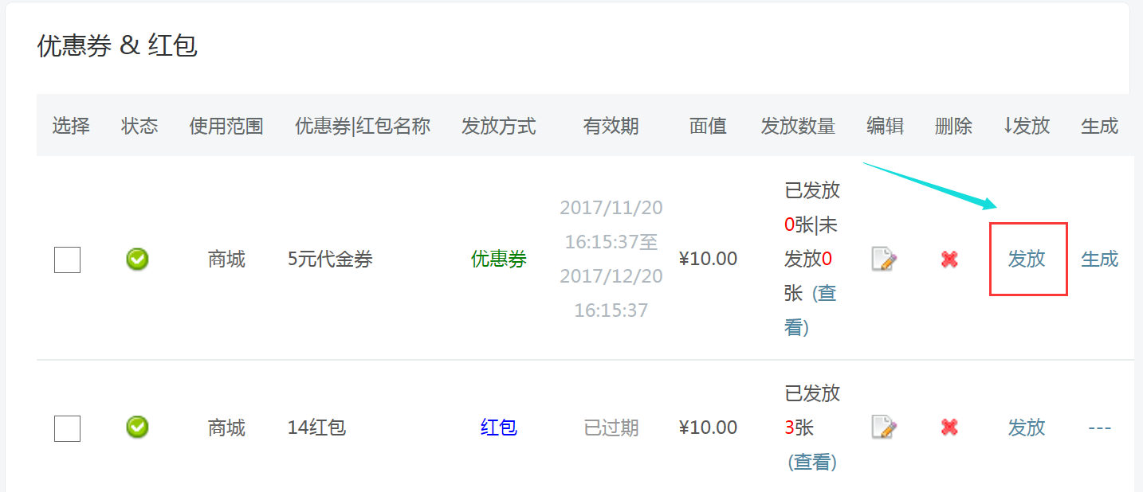The image size is (1143, 492).
Task: Delete the 5元代金券 coupon via red X
Action: click(949, 260)
